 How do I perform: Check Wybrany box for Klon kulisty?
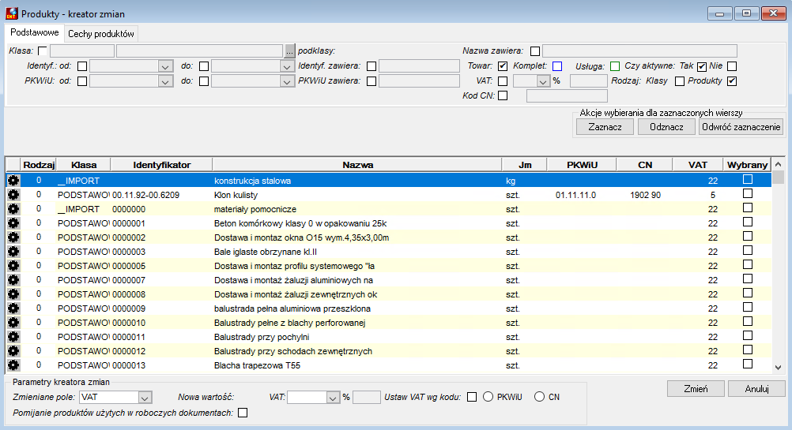point(748,193)
